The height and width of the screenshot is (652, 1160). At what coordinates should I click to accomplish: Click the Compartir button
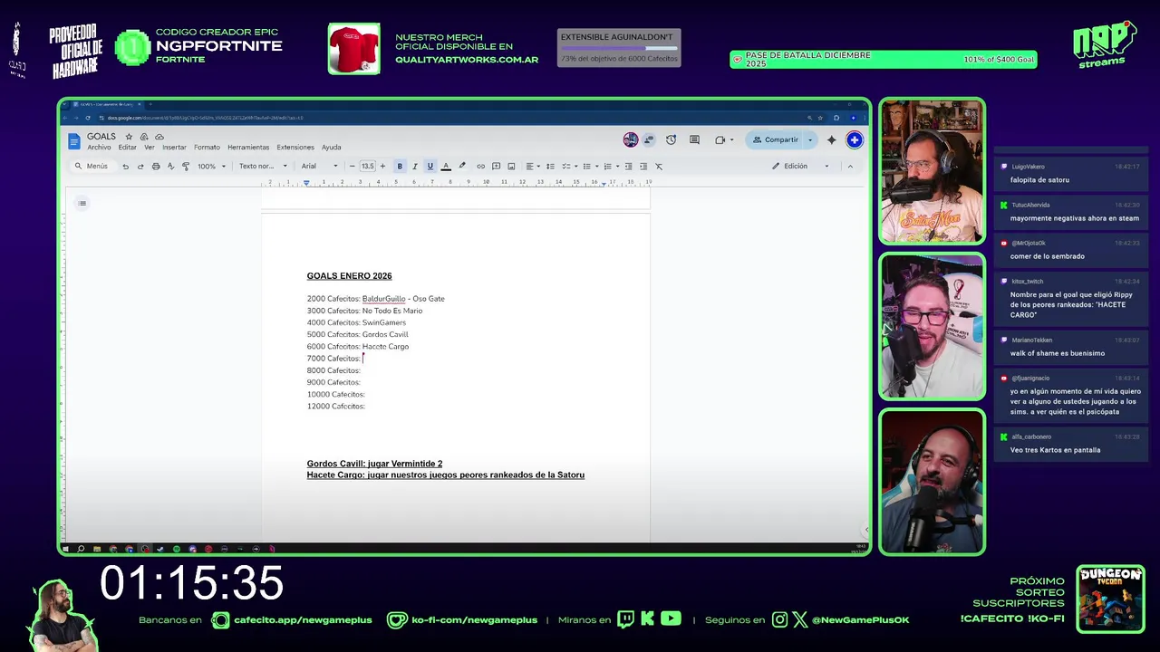coord(776,139)
